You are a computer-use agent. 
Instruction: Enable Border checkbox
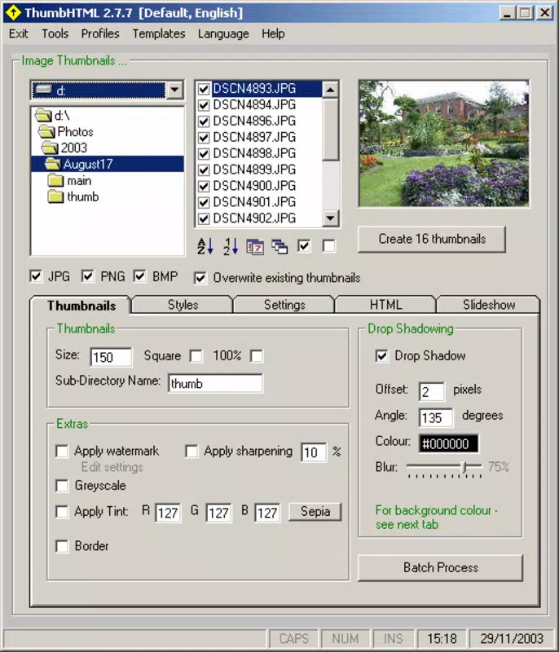coord(62,546)
